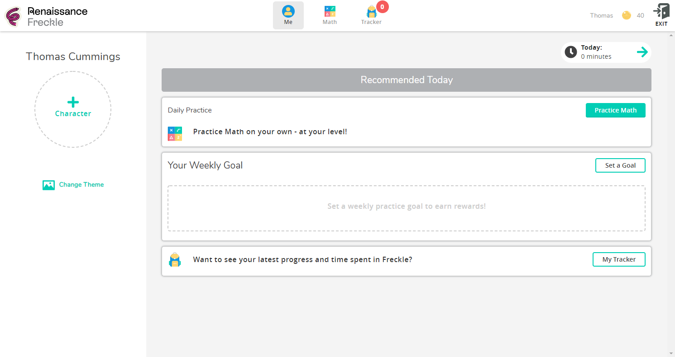Click the Math app icon in top navigation
The image size is (675, 357).
(x=329, y=10)
